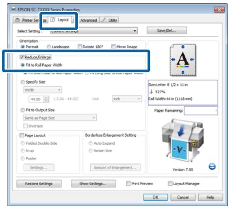The height and width of the screenshot is (207, 229).
Task: Select Fit to Roll Paper Width option
Action: 23,65
